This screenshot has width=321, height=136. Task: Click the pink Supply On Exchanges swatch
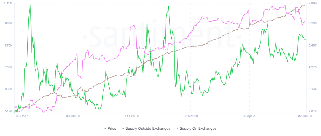point(178,129)
